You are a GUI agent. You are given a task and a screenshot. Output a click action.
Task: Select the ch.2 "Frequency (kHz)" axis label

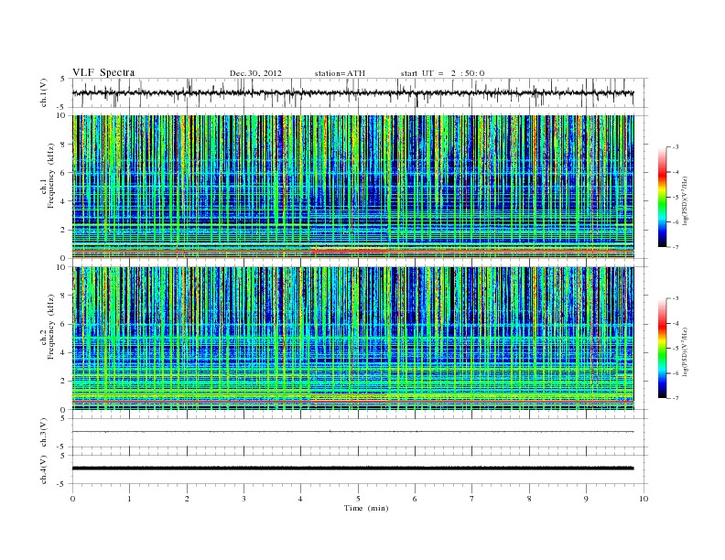(x=51, y=326)
